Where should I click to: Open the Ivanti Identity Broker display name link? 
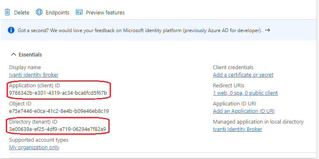coord(33,75)
